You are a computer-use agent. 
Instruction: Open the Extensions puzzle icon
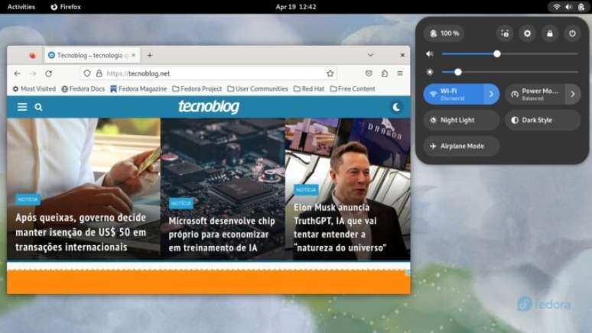[x=385, y=73]
